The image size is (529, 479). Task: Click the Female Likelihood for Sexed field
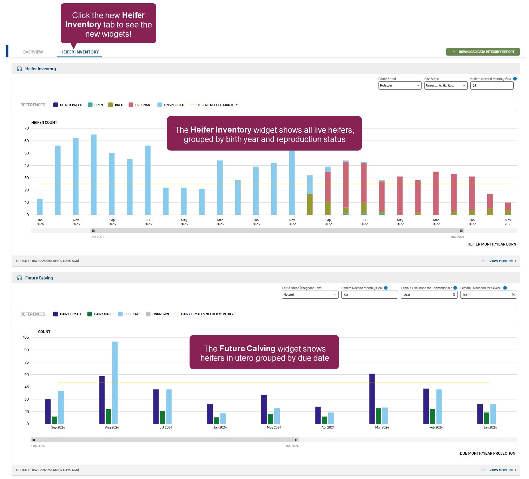coord(486,295)
